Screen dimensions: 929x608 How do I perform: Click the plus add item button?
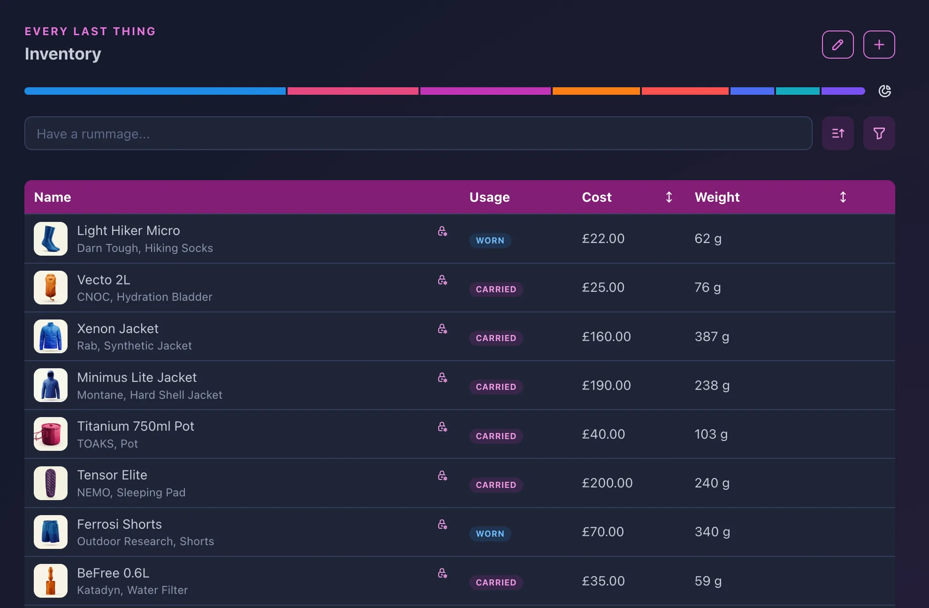[879, 45]
